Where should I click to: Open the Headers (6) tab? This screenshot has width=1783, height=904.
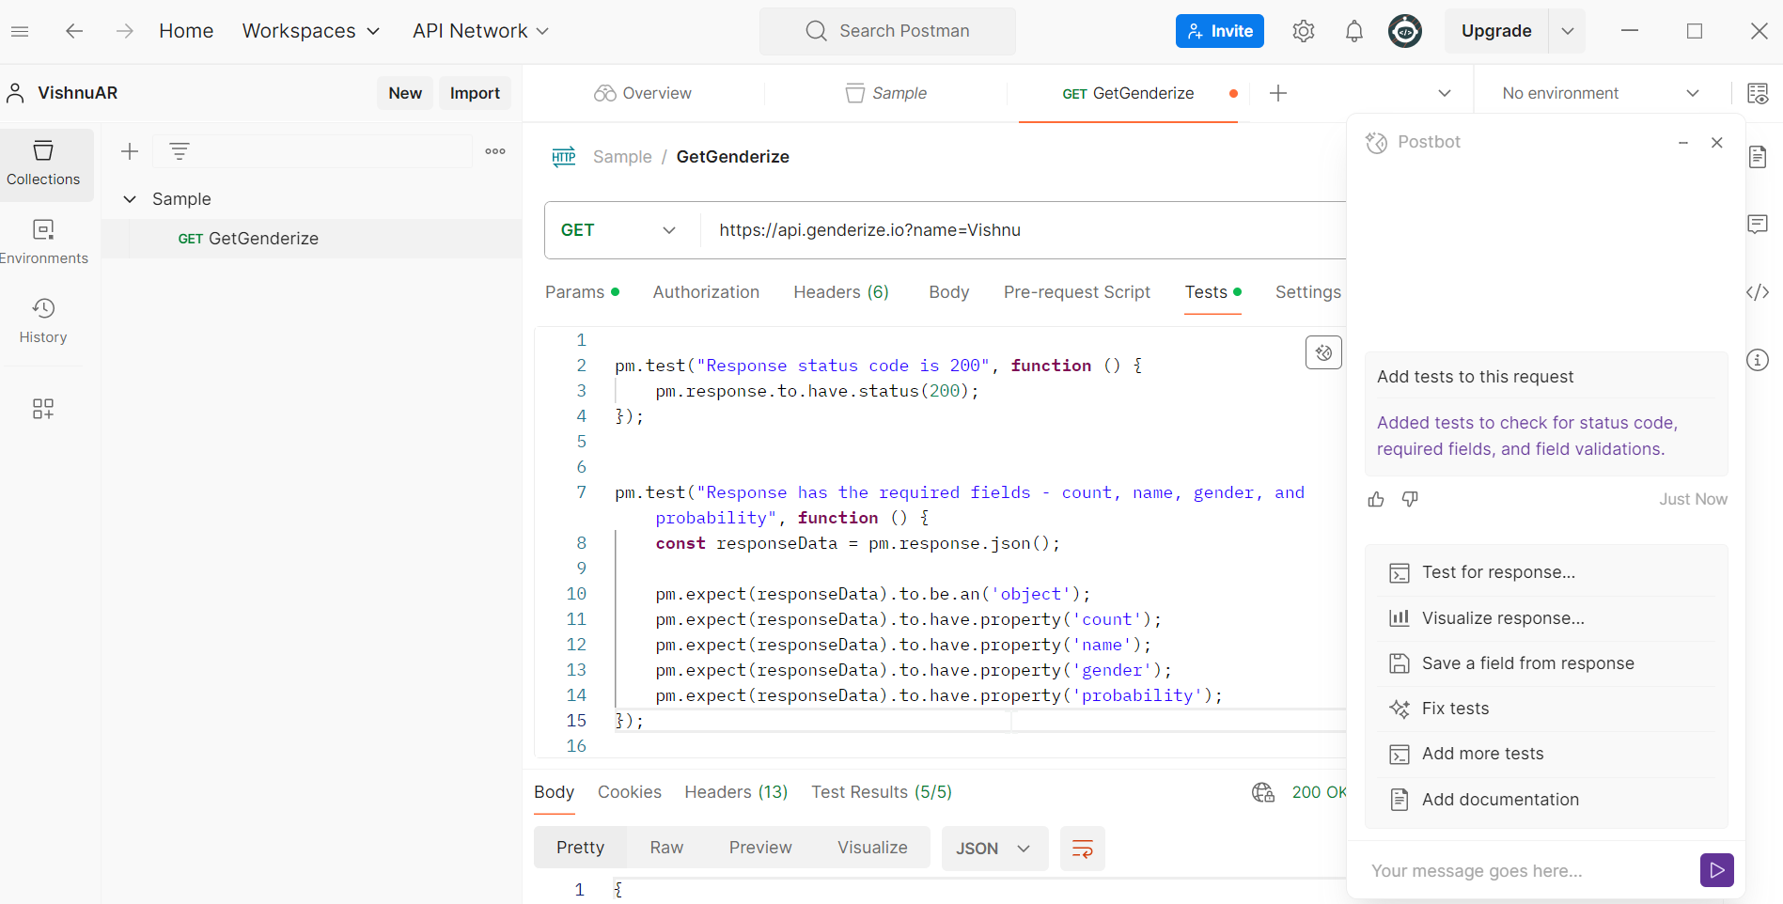[841, 292]
